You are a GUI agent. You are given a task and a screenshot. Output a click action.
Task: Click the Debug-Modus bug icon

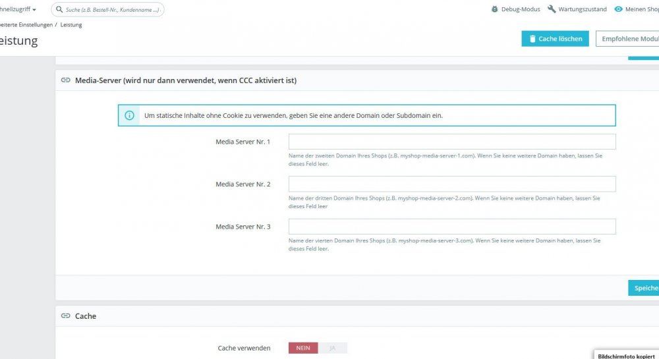pos(495,9)
